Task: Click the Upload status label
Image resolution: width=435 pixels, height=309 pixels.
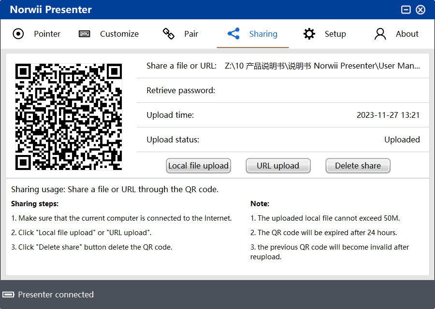Action: 173,140
